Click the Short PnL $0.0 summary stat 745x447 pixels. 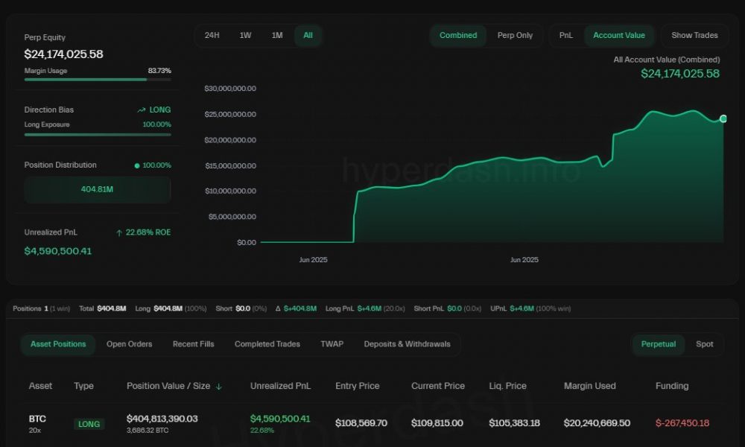(x=448, y=308)
